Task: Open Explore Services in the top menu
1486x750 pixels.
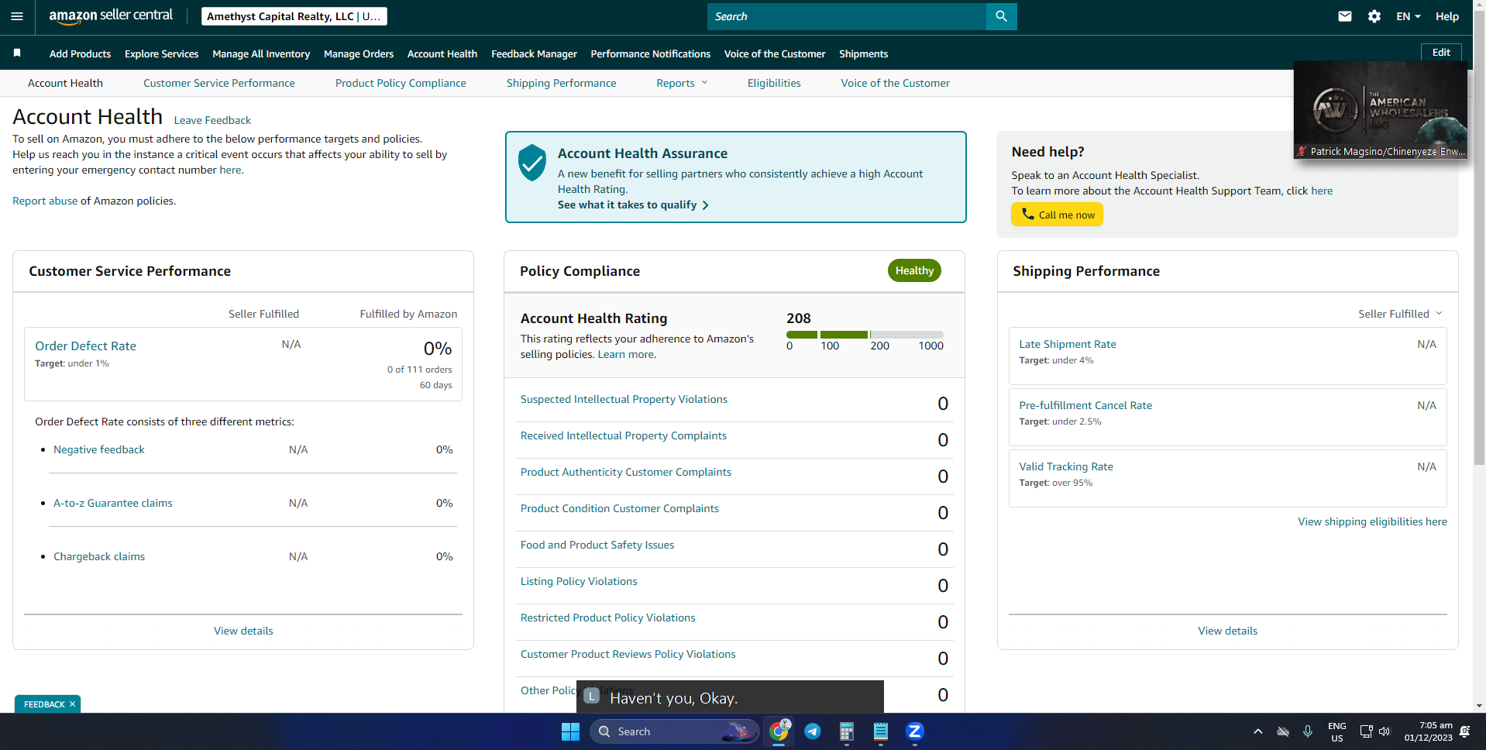Action: (x=162, y=53)
